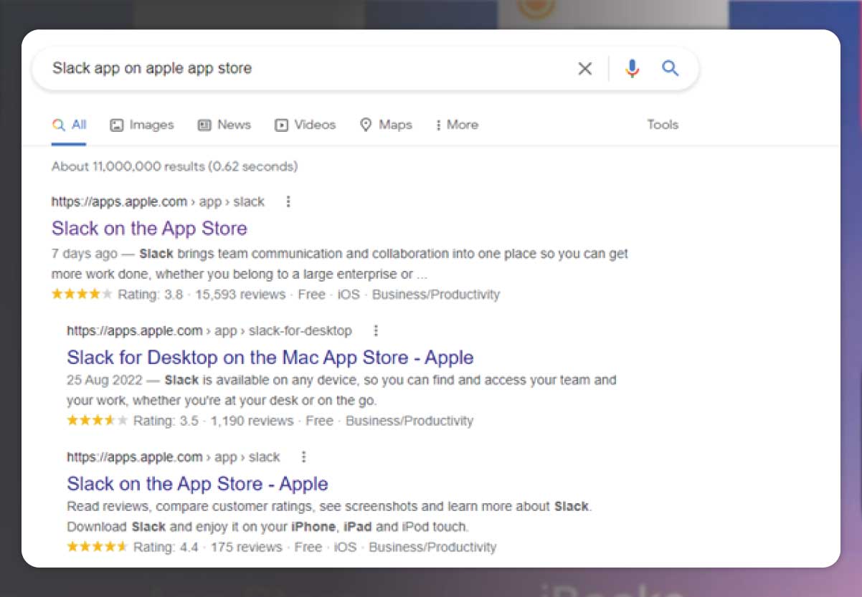
Task: Submit search using magnifying glass icon
Action: click(x=670, y=68)
